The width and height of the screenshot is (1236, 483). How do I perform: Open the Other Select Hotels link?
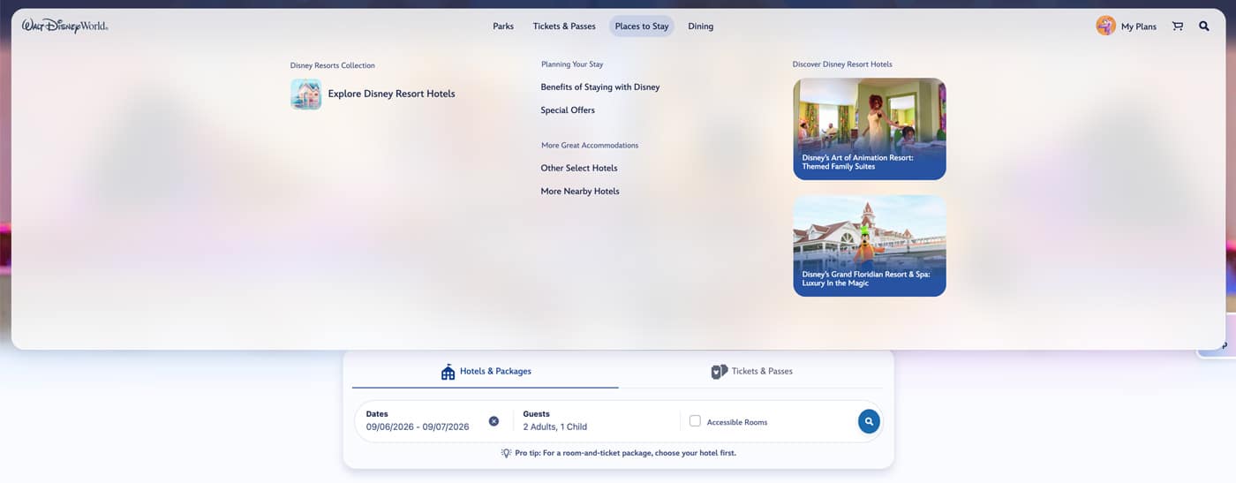(579, 168)
